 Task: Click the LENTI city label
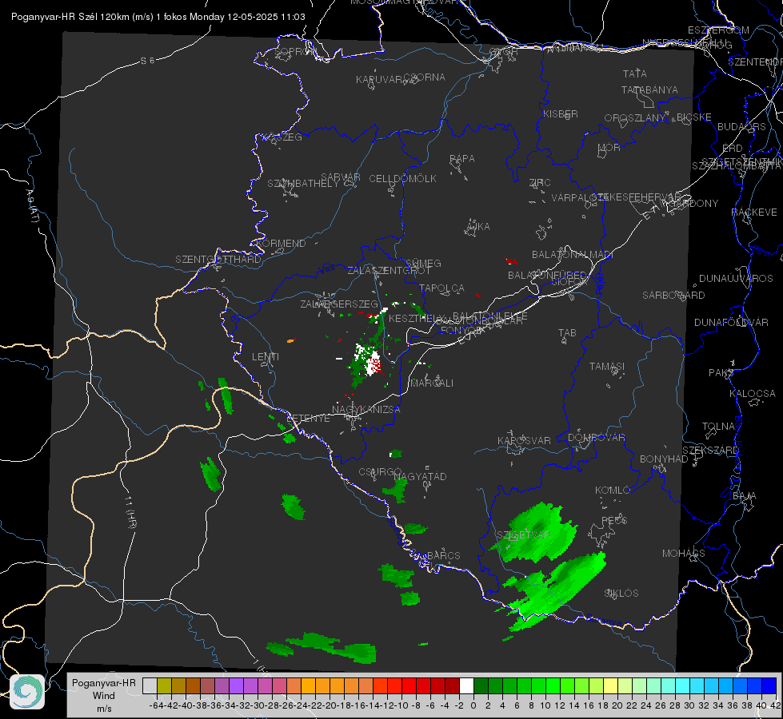point(266,357)
